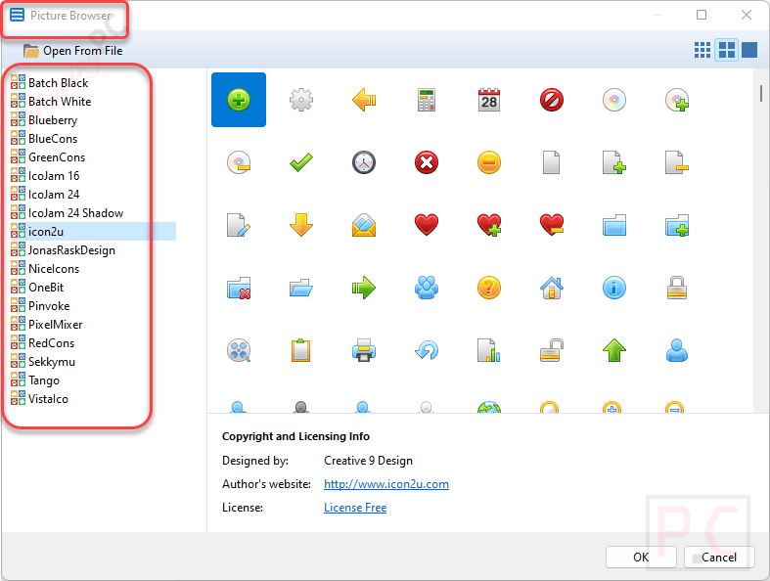Select the blank document page icon

552,162
